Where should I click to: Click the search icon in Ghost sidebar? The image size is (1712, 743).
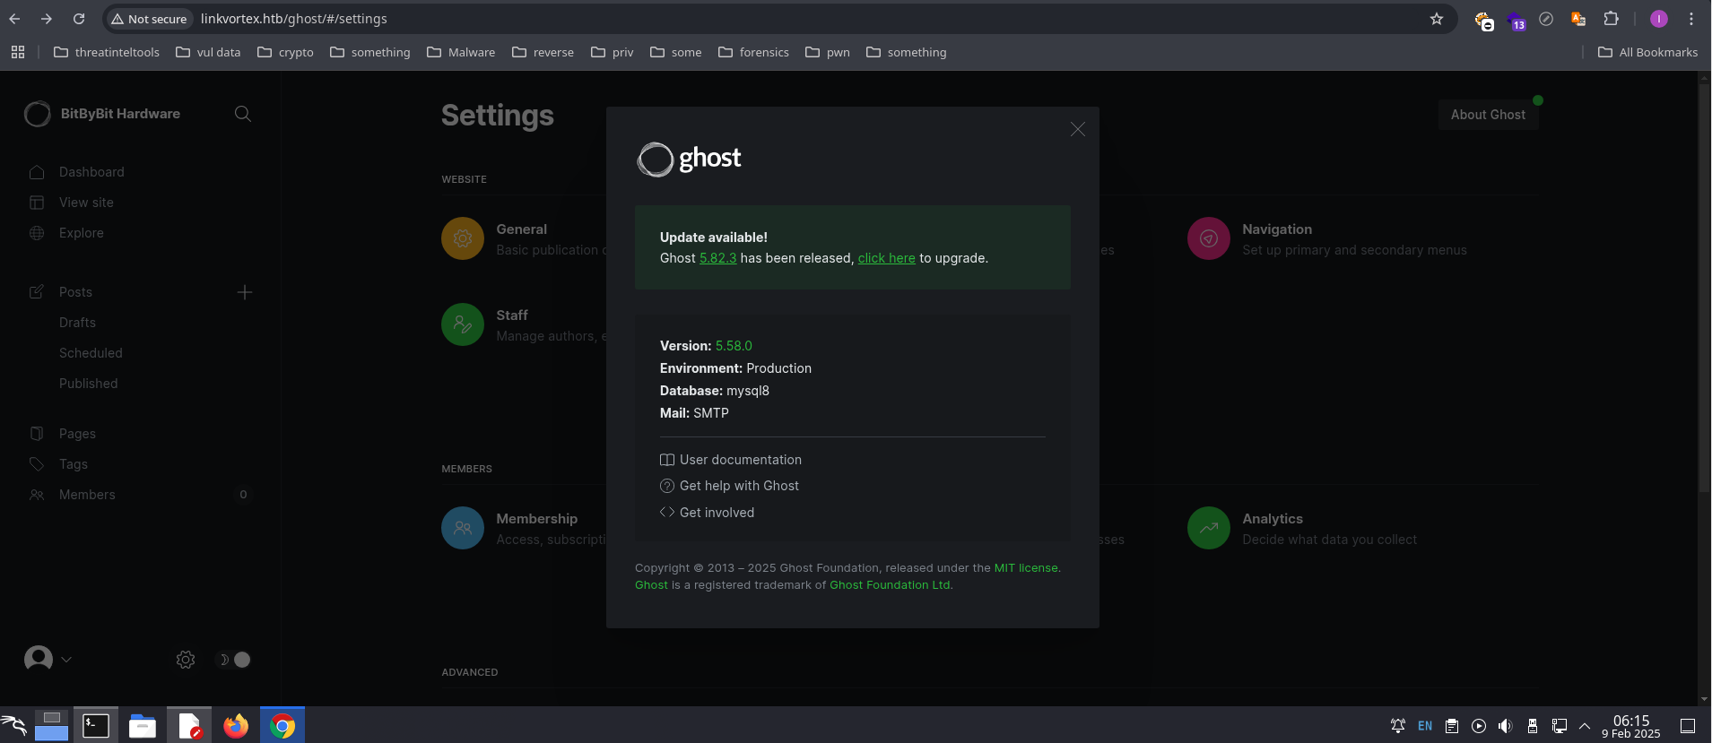tap(242, 114)
